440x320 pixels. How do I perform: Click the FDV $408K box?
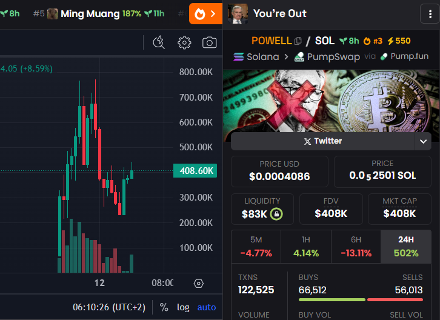331,209
